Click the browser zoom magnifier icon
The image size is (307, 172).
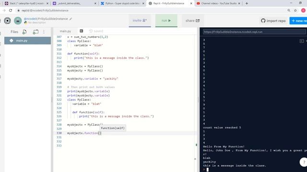point(289,11)
